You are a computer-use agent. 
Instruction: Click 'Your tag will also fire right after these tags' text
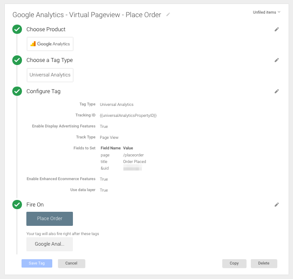point(63,234)
